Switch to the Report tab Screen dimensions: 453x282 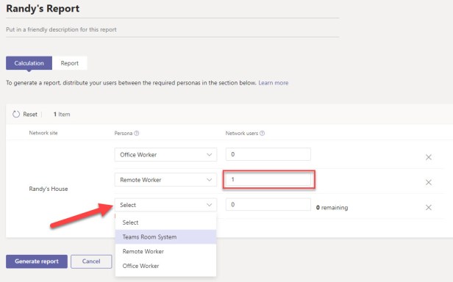point(70,63)
